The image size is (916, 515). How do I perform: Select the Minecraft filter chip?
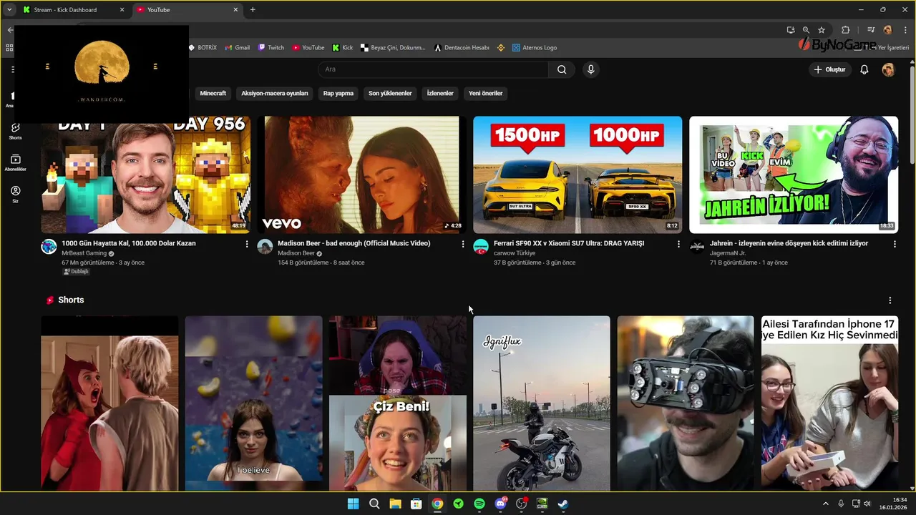pyautogui.click(x=213, y=93)
